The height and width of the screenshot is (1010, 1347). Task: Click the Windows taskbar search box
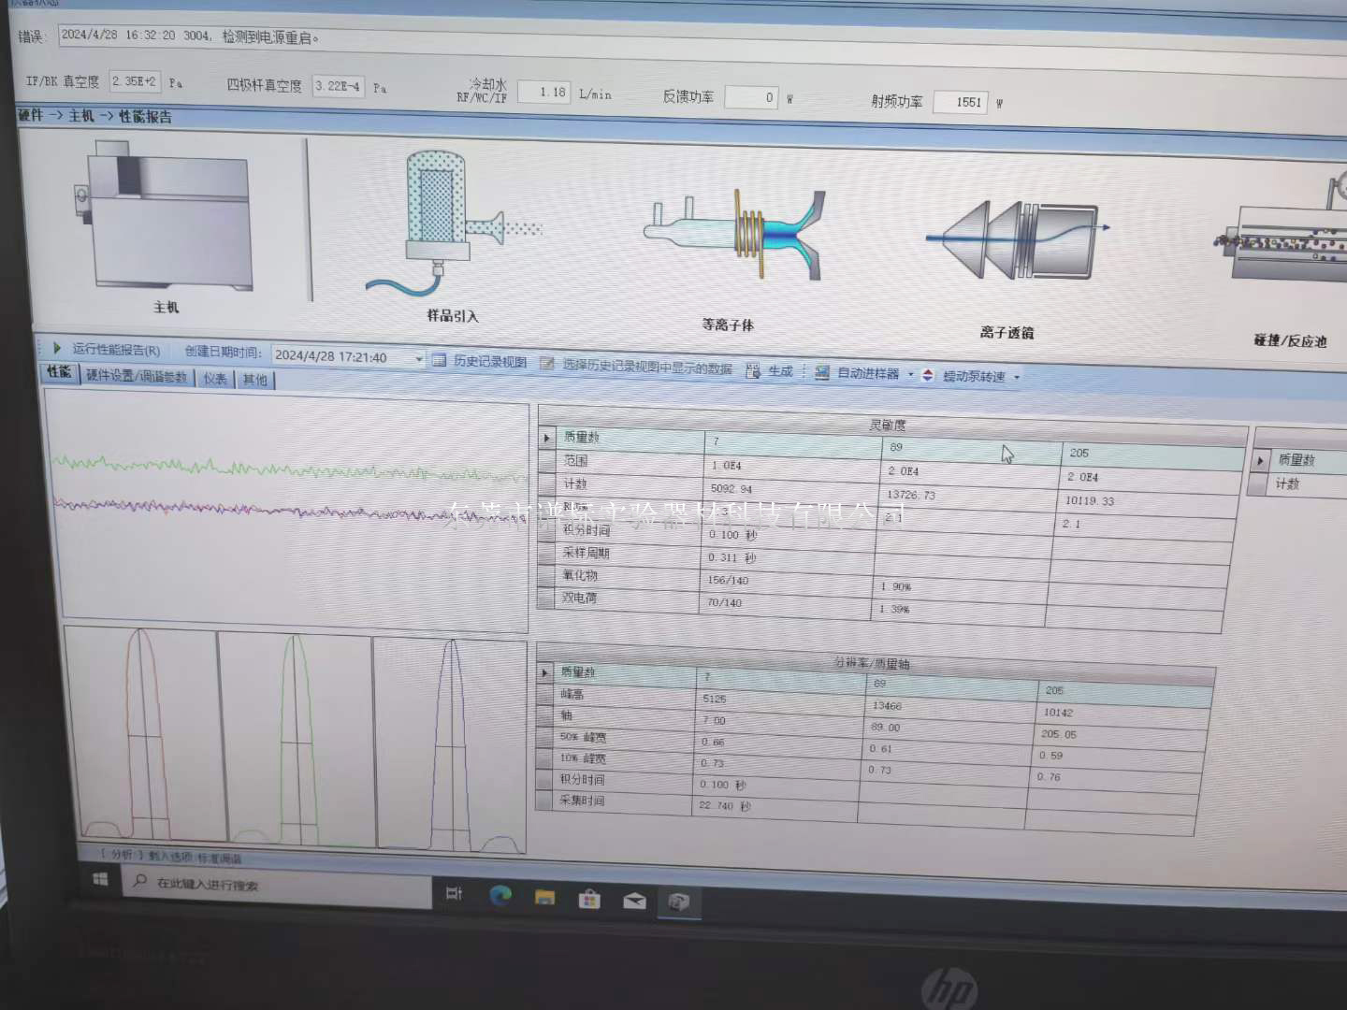[281, 884]
